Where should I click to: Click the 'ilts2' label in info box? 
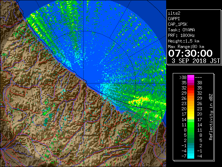coord(174,13)
